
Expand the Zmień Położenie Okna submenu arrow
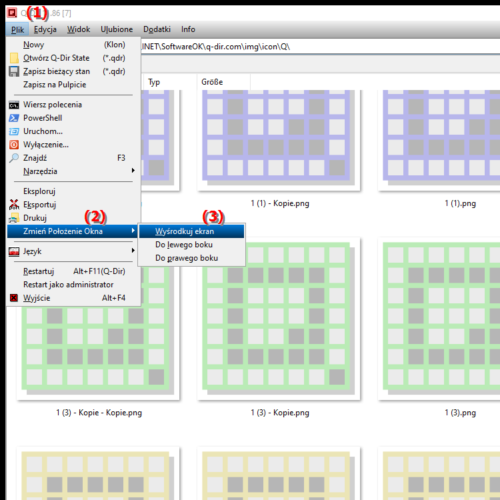click(x=133, y=231)
